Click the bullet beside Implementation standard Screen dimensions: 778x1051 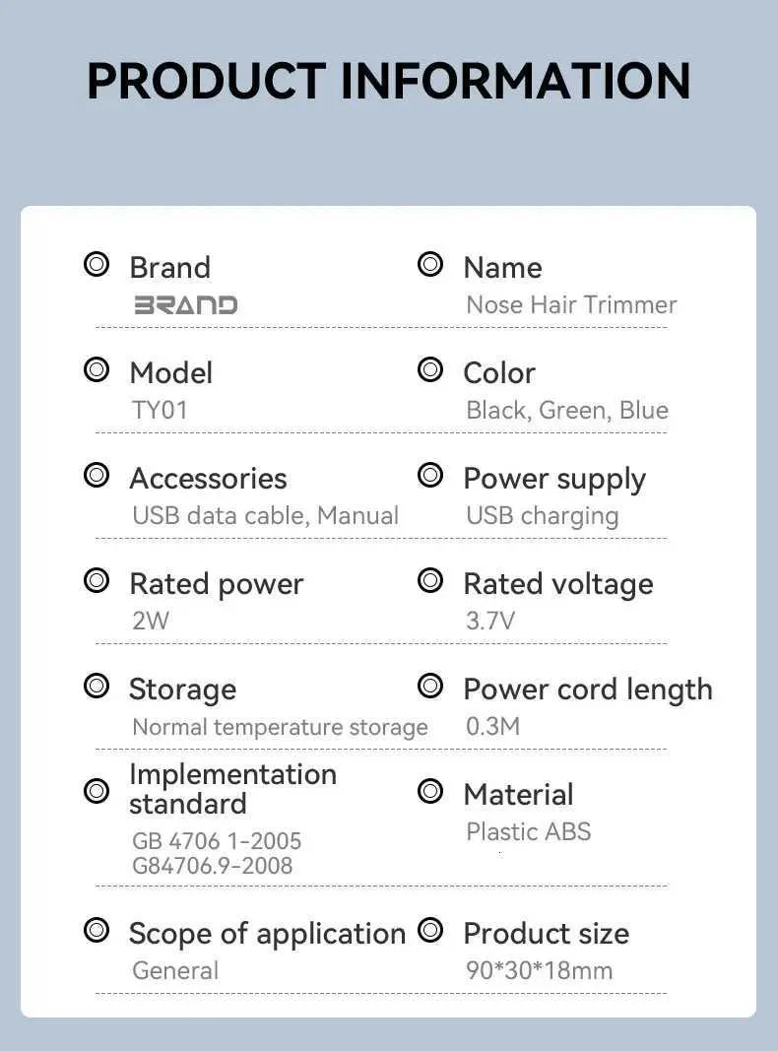pos(97,790)
